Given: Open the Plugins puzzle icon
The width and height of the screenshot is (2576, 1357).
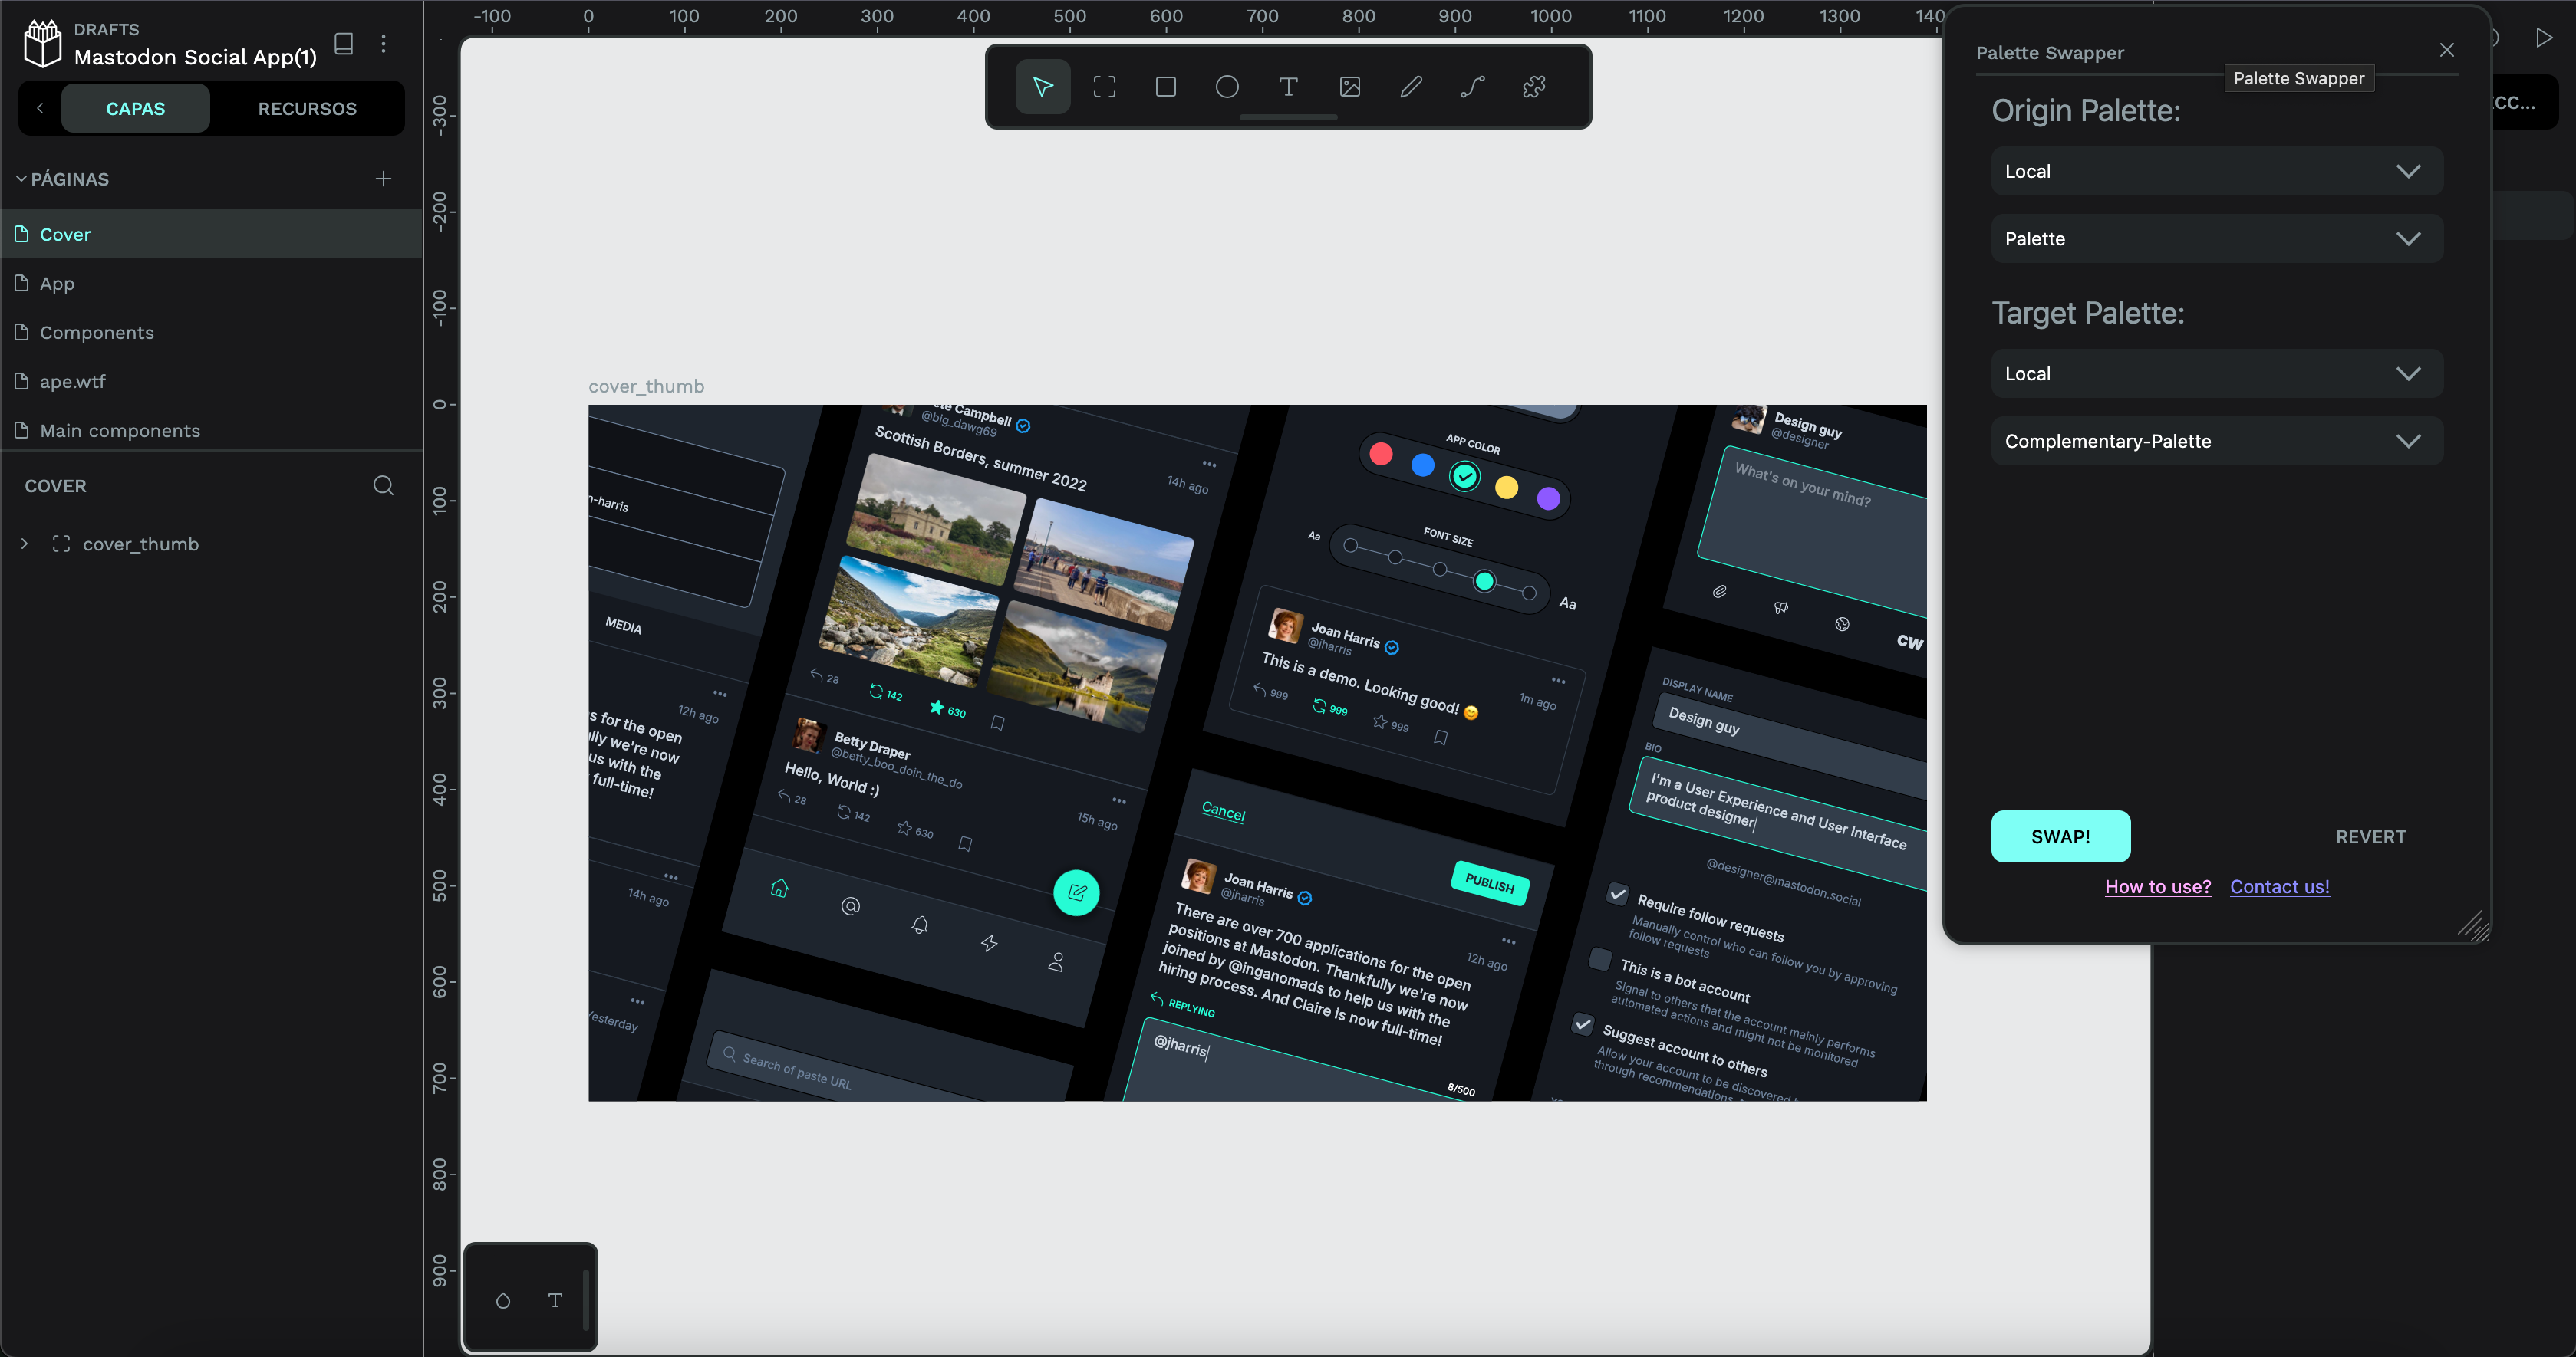Looking at the screenshot, I should (1534, 87).
